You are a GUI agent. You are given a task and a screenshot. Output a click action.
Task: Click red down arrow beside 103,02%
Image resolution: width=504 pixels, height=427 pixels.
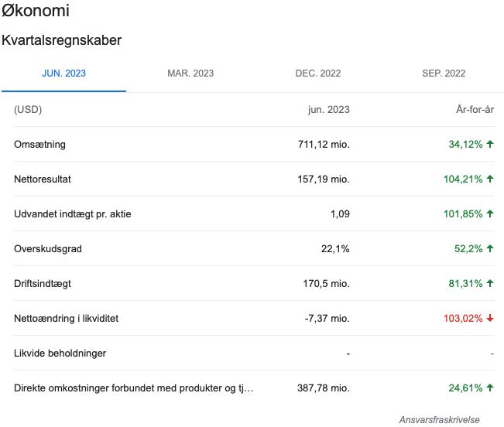(x=490, y=318)
